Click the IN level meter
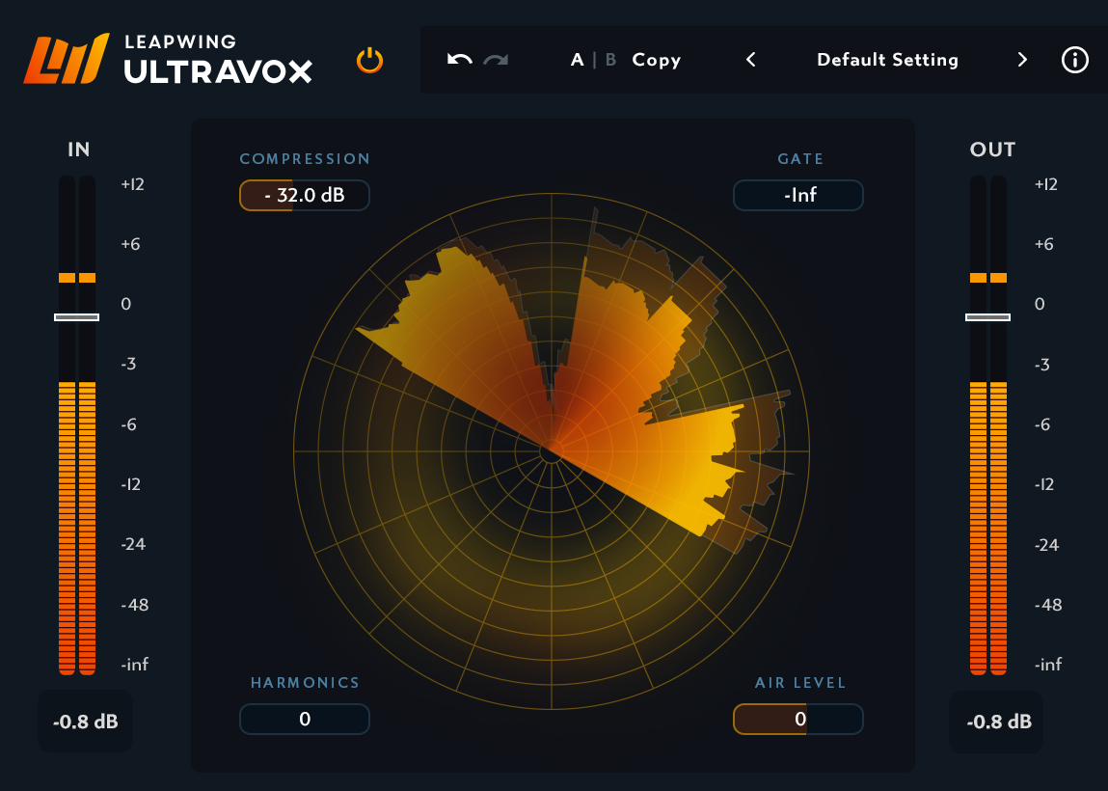 76,434
